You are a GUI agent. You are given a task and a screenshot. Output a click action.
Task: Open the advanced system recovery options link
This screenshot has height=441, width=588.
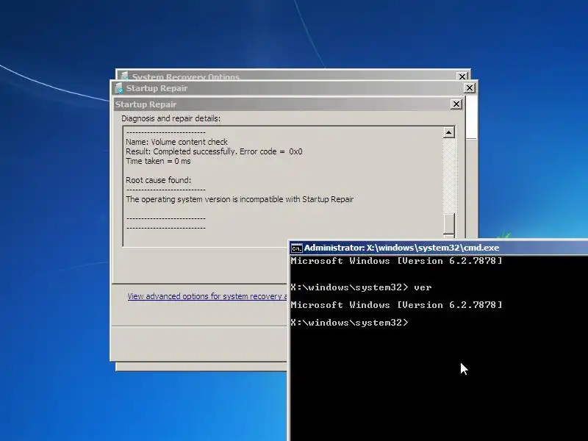tap(207, 296)
